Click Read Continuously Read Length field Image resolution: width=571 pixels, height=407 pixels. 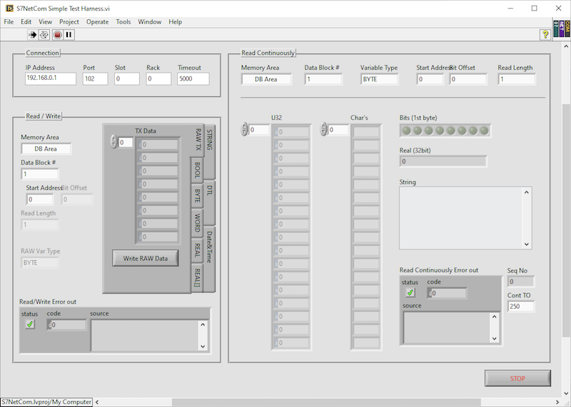517,79
